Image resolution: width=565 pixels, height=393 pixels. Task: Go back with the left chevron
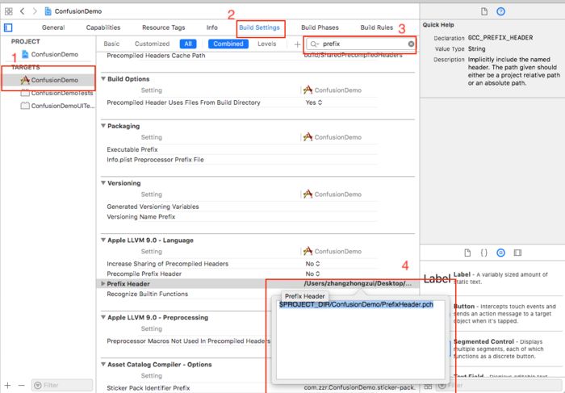(23, 11)
